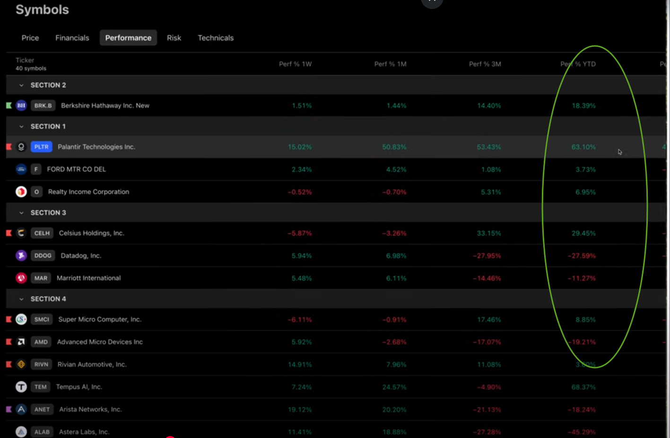The image size is (670, 438).
Task: Open the Risk tab
Action: click(x=174, y=38)
